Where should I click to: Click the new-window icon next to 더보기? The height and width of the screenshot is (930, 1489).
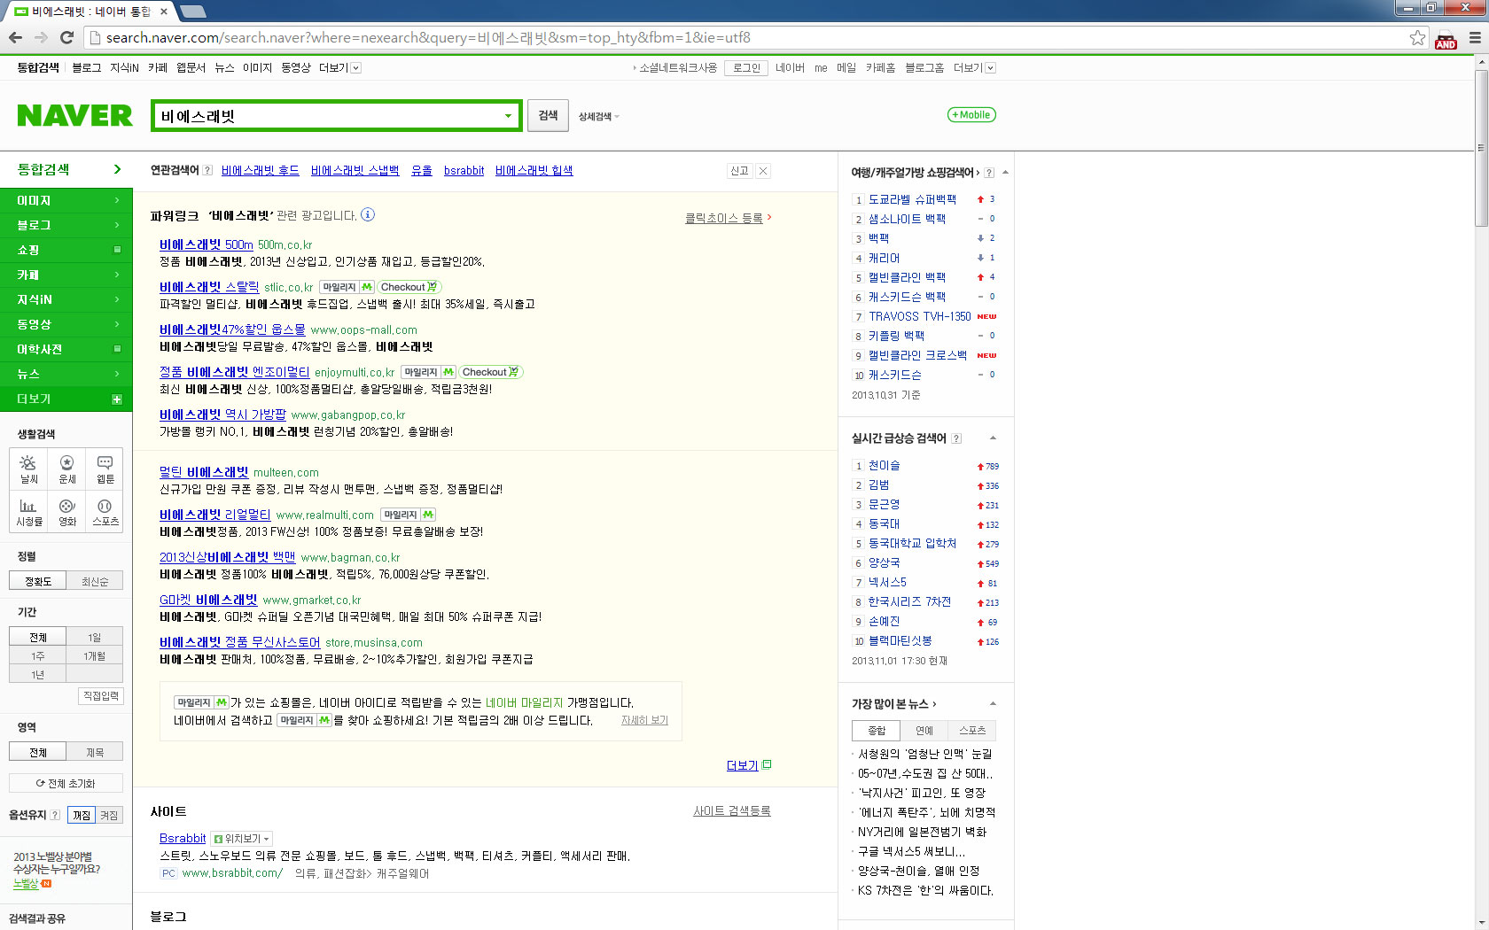767,764
